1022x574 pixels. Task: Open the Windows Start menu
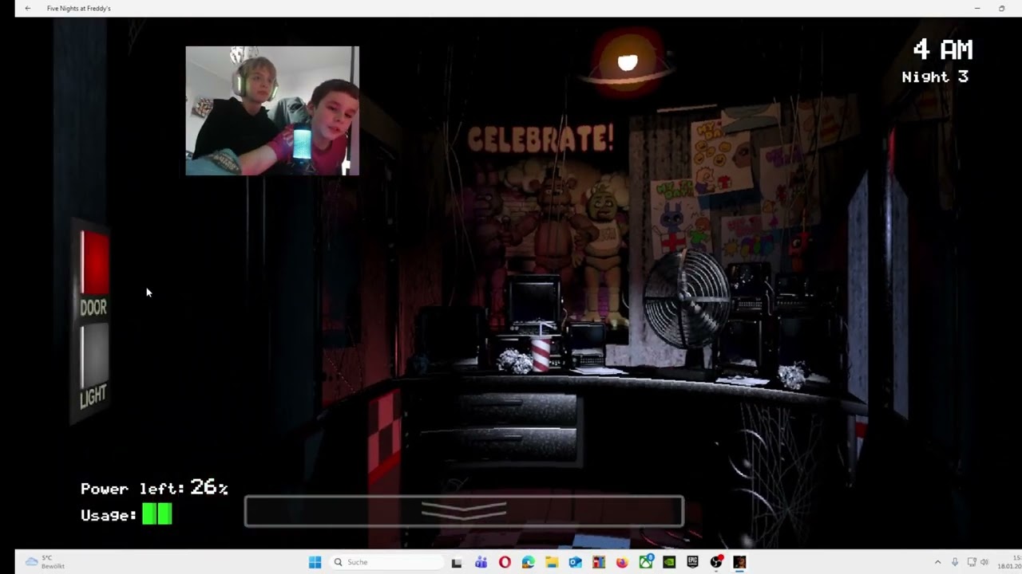click(x=315, y=562)
